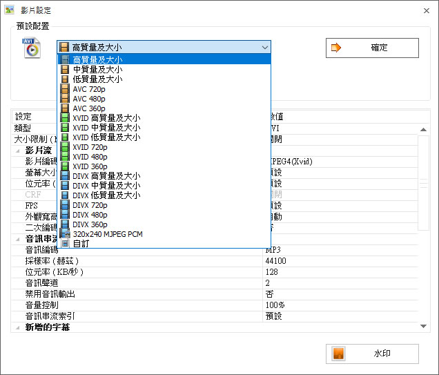Screen dimensions: 439x375
Task: Click the 採樣率 (赫茲) row label
Action: pyautogui.click(x=52, y=261)
